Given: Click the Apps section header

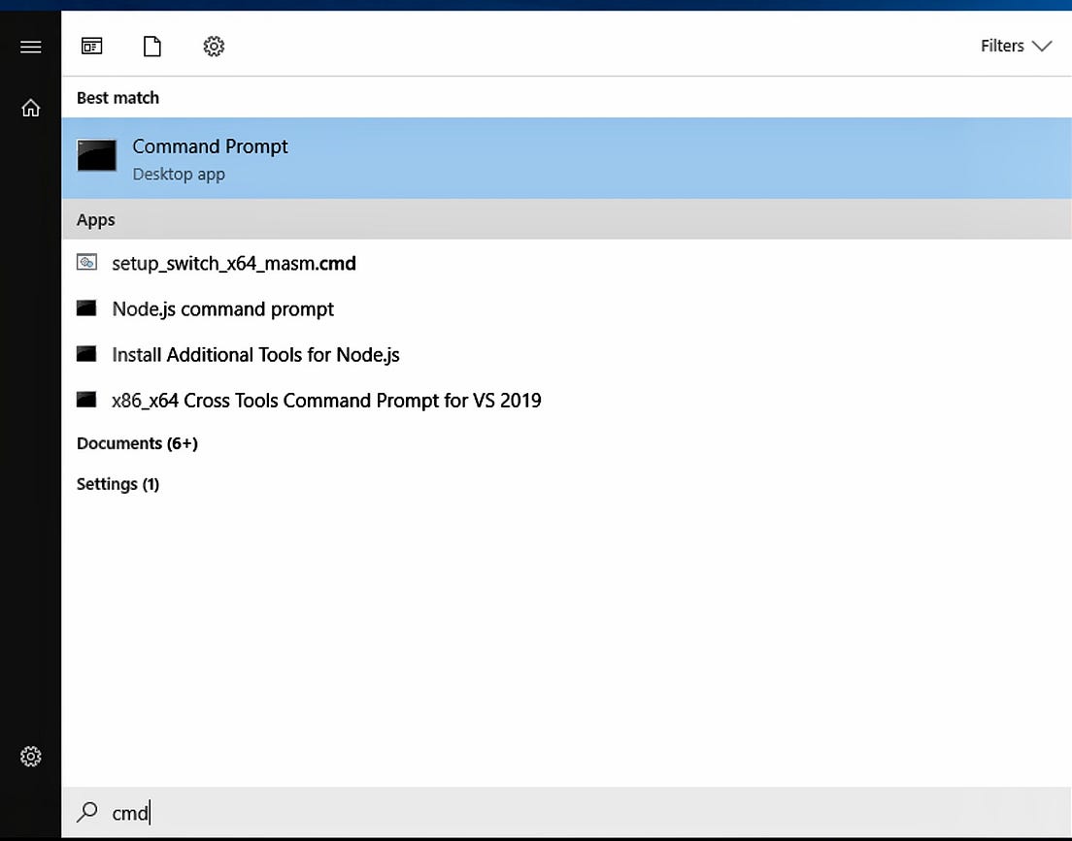Looking at the screenshot, I should (95, 219).
